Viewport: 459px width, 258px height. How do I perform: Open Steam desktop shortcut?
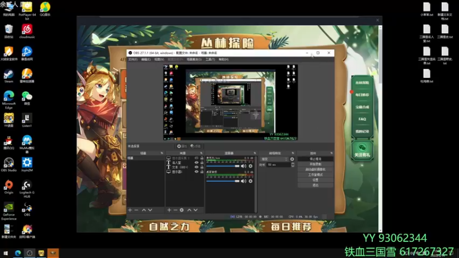click(x=9, y=76)
